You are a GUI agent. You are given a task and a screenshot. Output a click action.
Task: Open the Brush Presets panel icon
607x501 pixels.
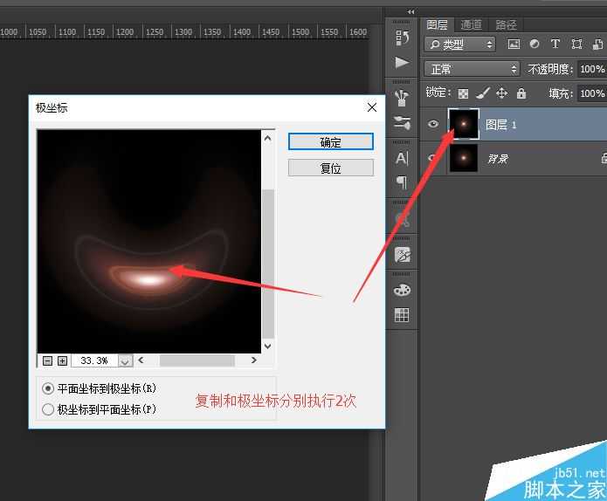click(402, 97)
